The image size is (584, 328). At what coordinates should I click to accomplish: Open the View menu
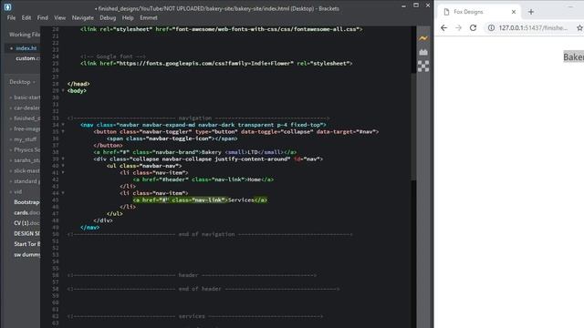tap(59, 18)
